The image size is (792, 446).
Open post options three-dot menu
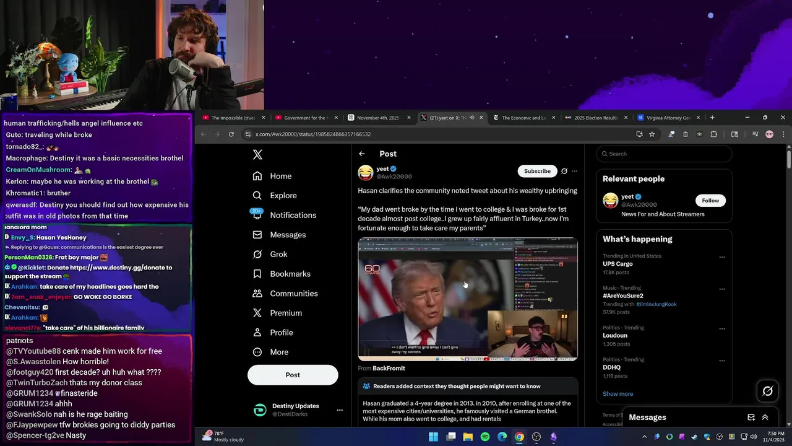coord(574,171)
